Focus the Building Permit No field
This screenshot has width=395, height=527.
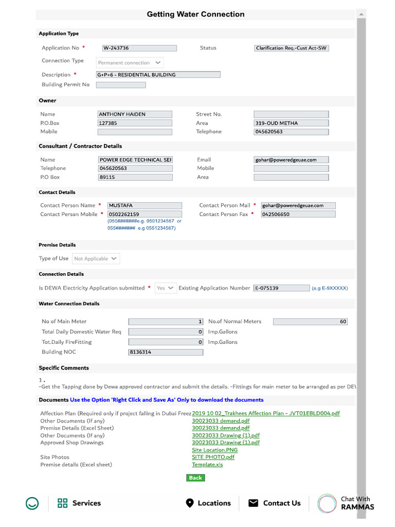tap(120, 85)
